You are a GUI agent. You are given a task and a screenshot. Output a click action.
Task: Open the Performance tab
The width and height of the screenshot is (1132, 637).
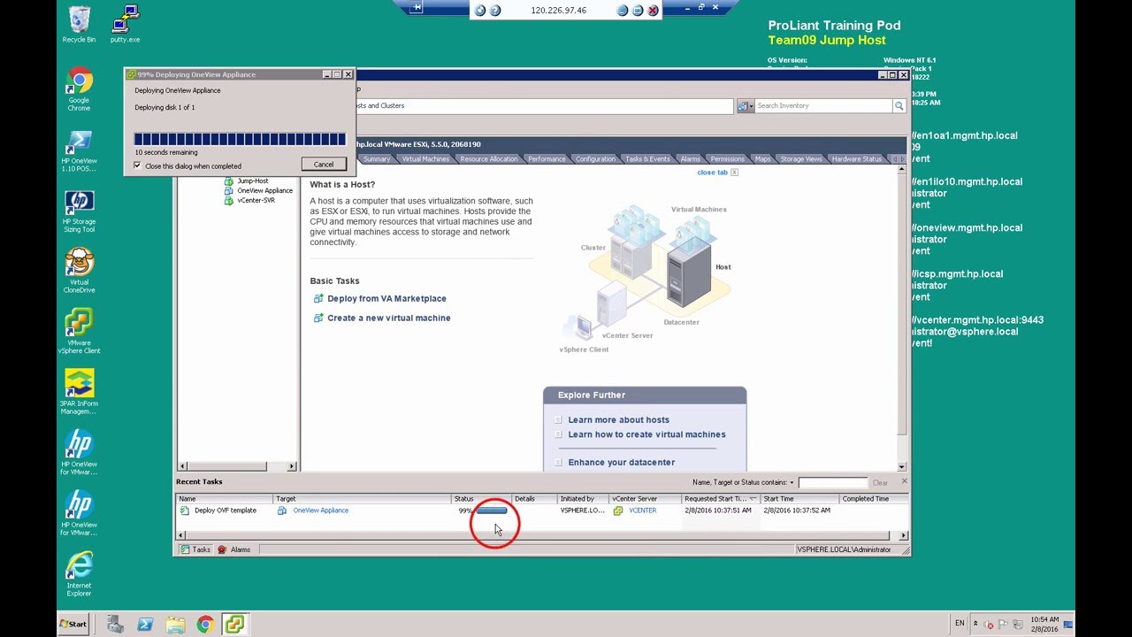547,159
